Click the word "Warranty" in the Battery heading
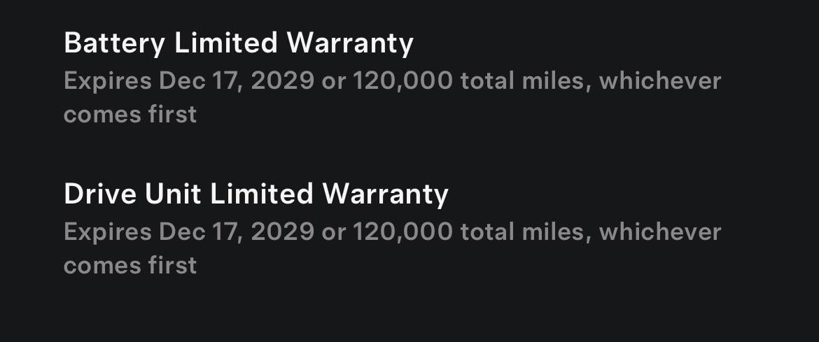Screen dimensions: 819x342 click(351, 43)
